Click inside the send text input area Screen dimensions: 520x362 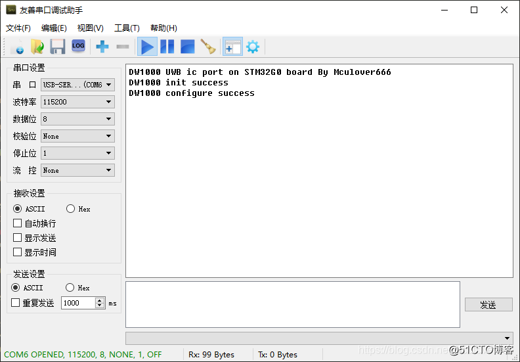293,304
